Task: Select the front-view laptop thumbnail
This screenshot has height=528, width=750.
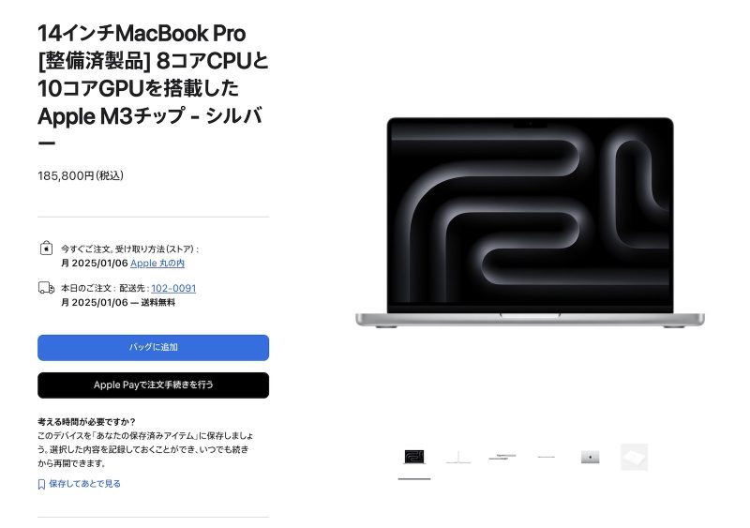Action: [414, 457]
